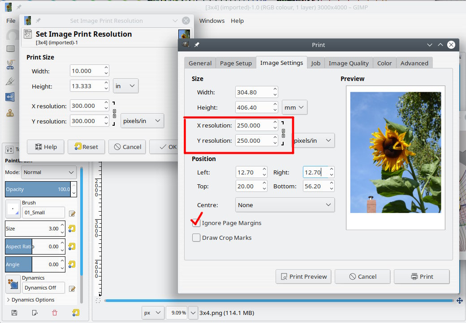Click X resolution field showing 250.000
Image resolution: width=466 pixels, height=323 pixels.
tap(253, 125)
